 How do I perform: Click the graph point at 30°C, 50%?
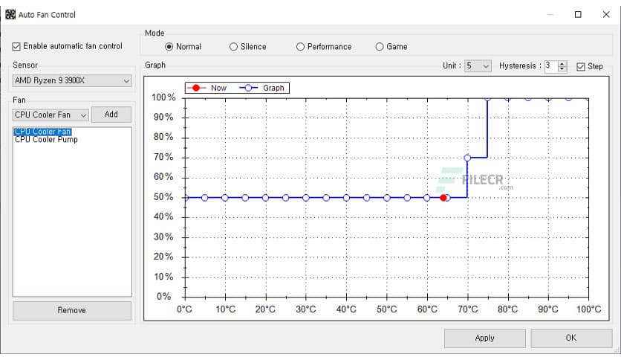click(x=306, y=197)
